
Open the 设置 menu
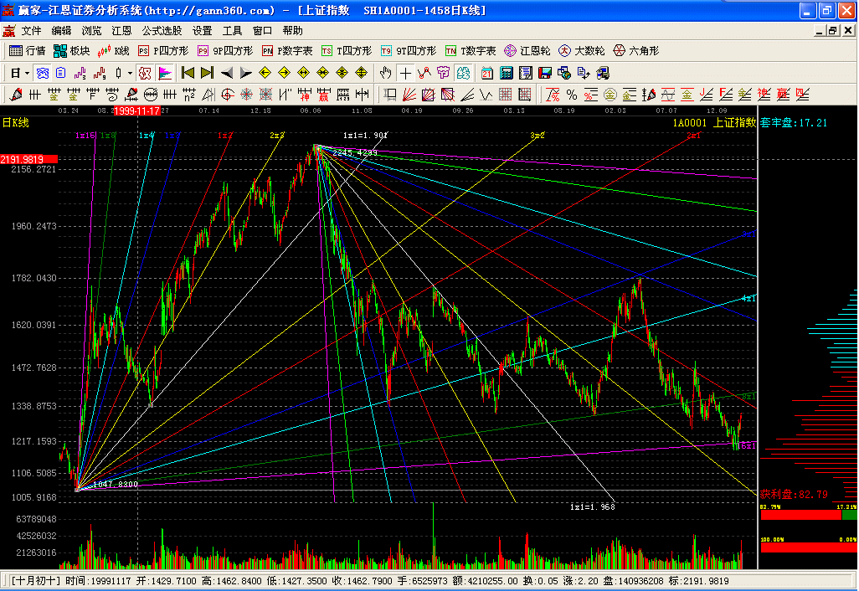tap(202, 30)
